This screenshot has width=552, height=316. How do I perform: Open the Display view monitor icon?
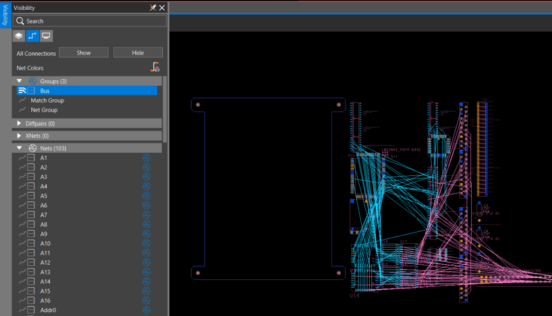(x=46, y=36)
